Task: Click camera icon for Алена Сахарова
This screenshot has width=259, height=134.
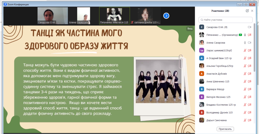Action: 249,43
